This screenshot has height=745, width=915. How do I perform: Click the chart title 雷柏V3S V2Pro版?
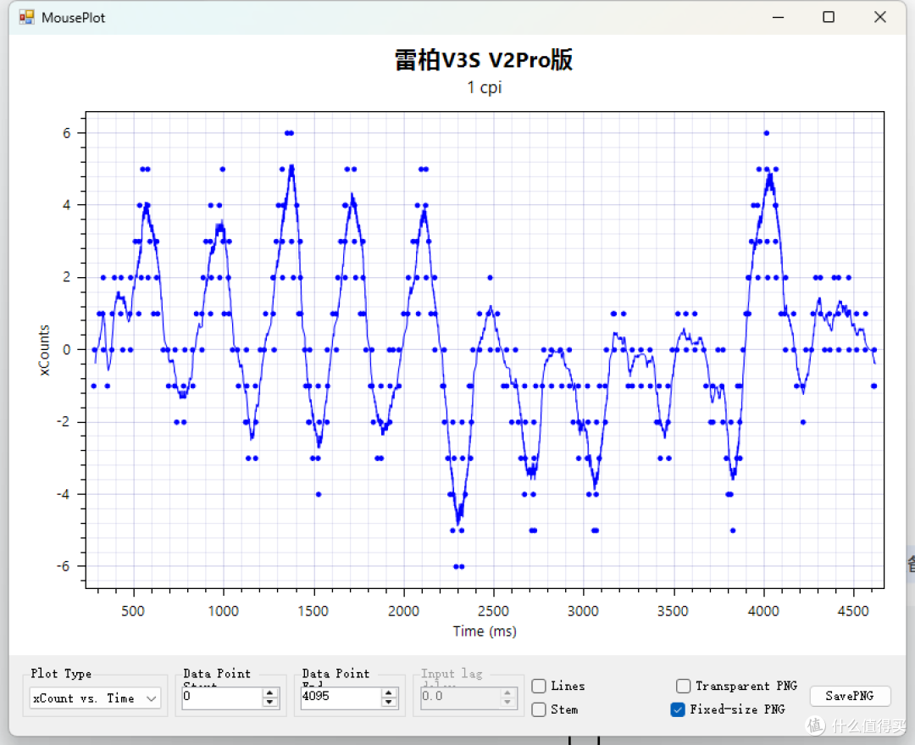(484, 60)
